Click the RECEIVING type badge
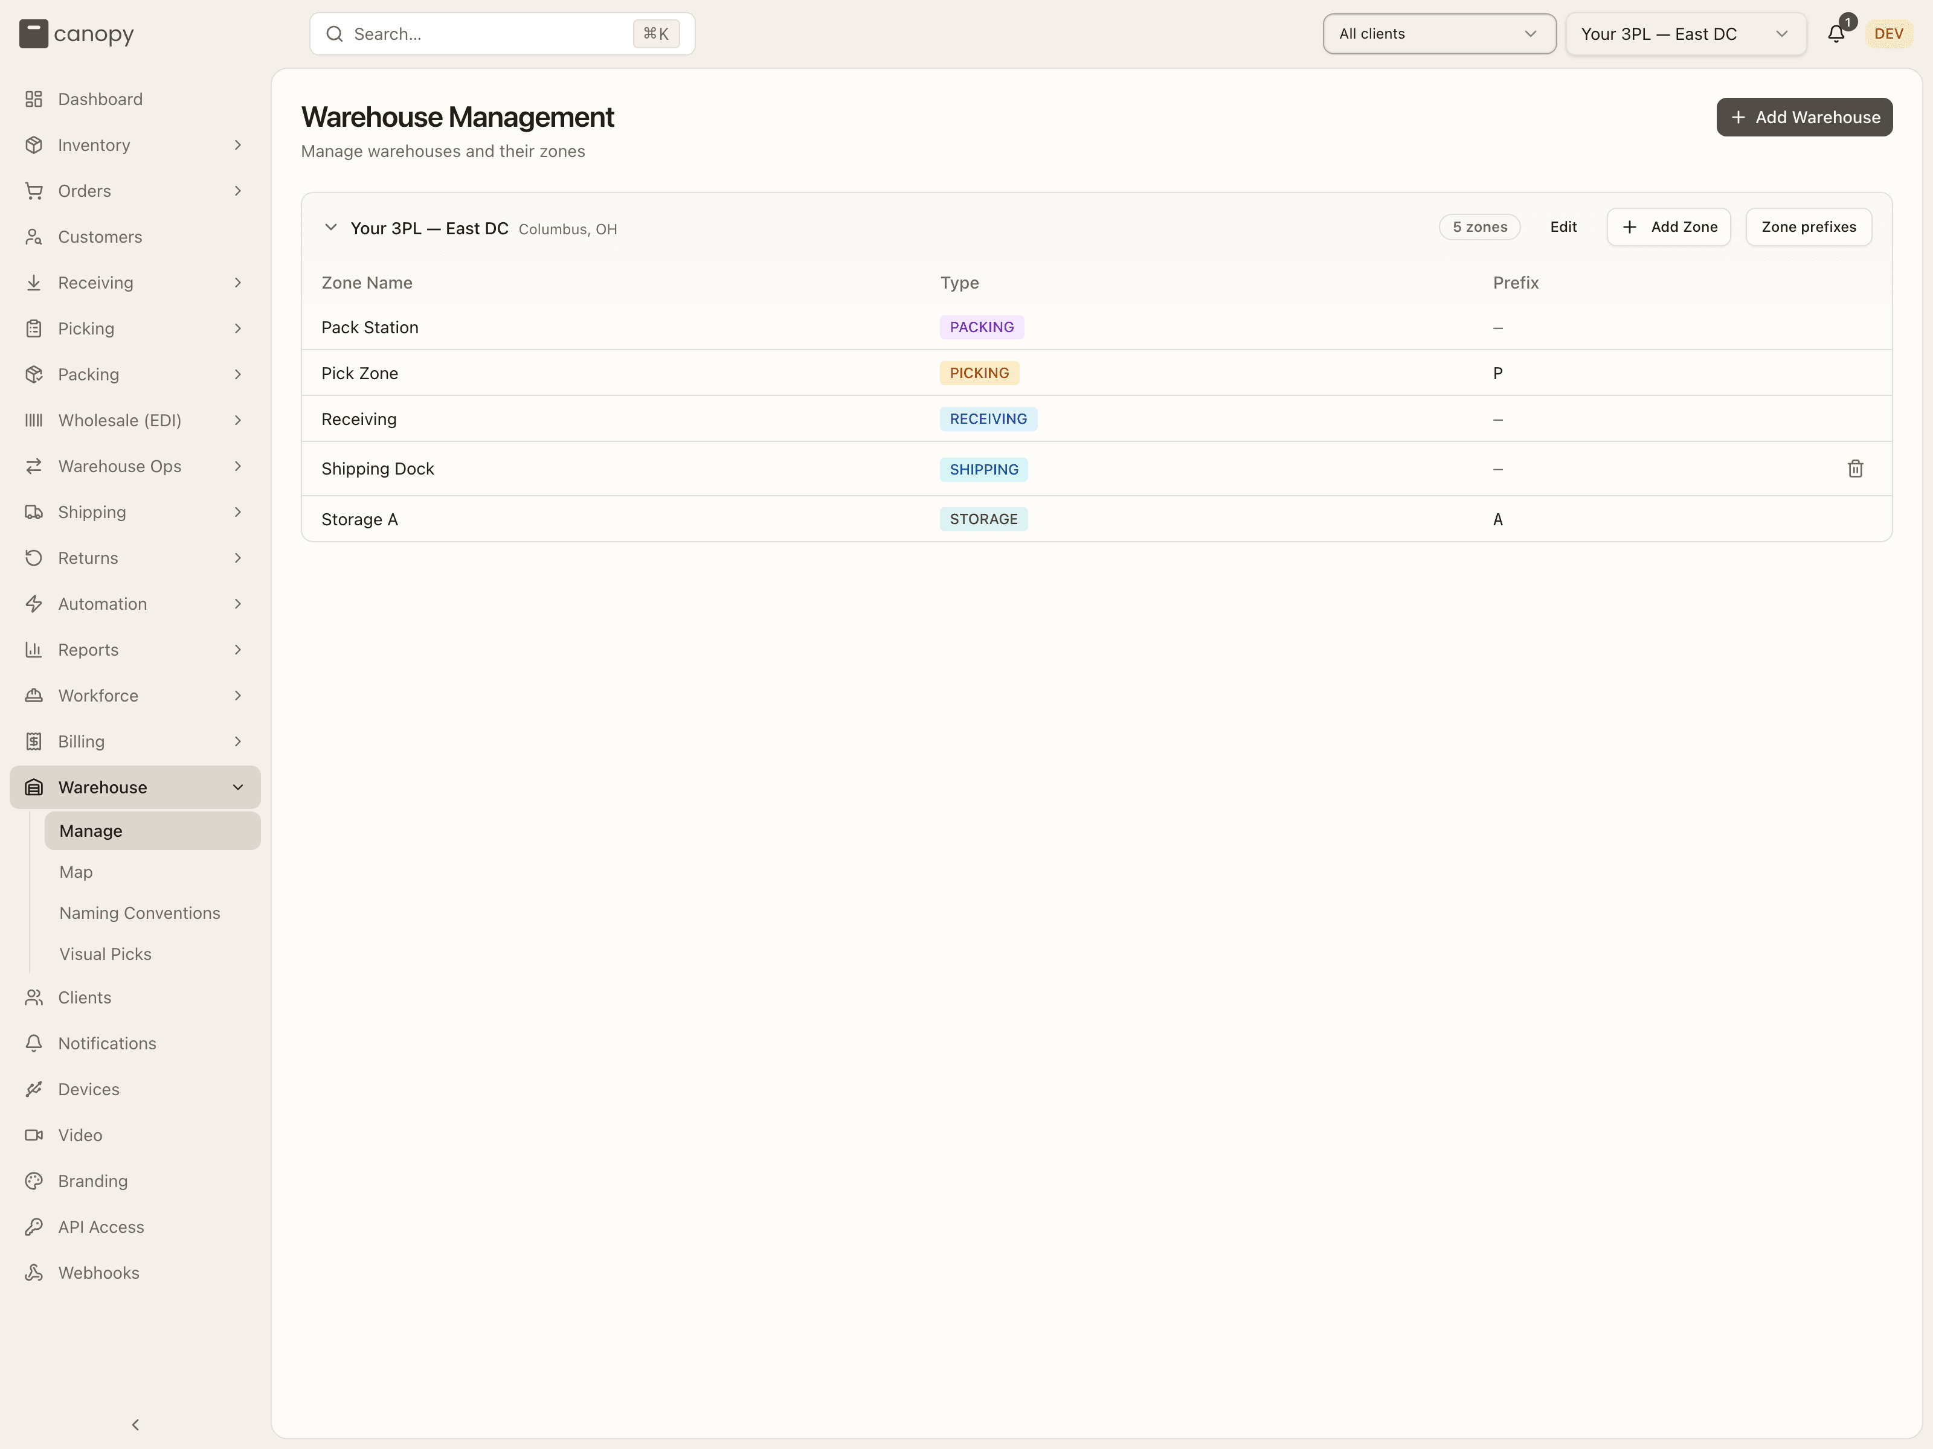Viewport: 1933px width, 1449px height. 988,419
